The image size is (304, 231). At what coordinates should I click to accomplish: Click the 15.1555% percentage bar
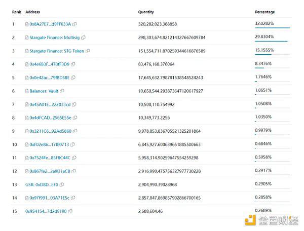(273, 54)
